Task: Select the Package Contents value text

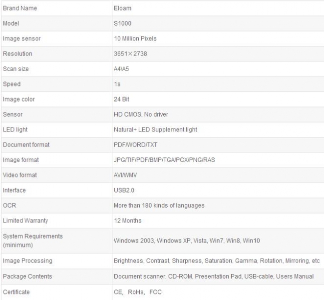Action: point(214,276)
